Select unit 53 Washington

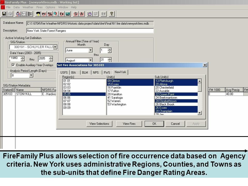point(130,104)
